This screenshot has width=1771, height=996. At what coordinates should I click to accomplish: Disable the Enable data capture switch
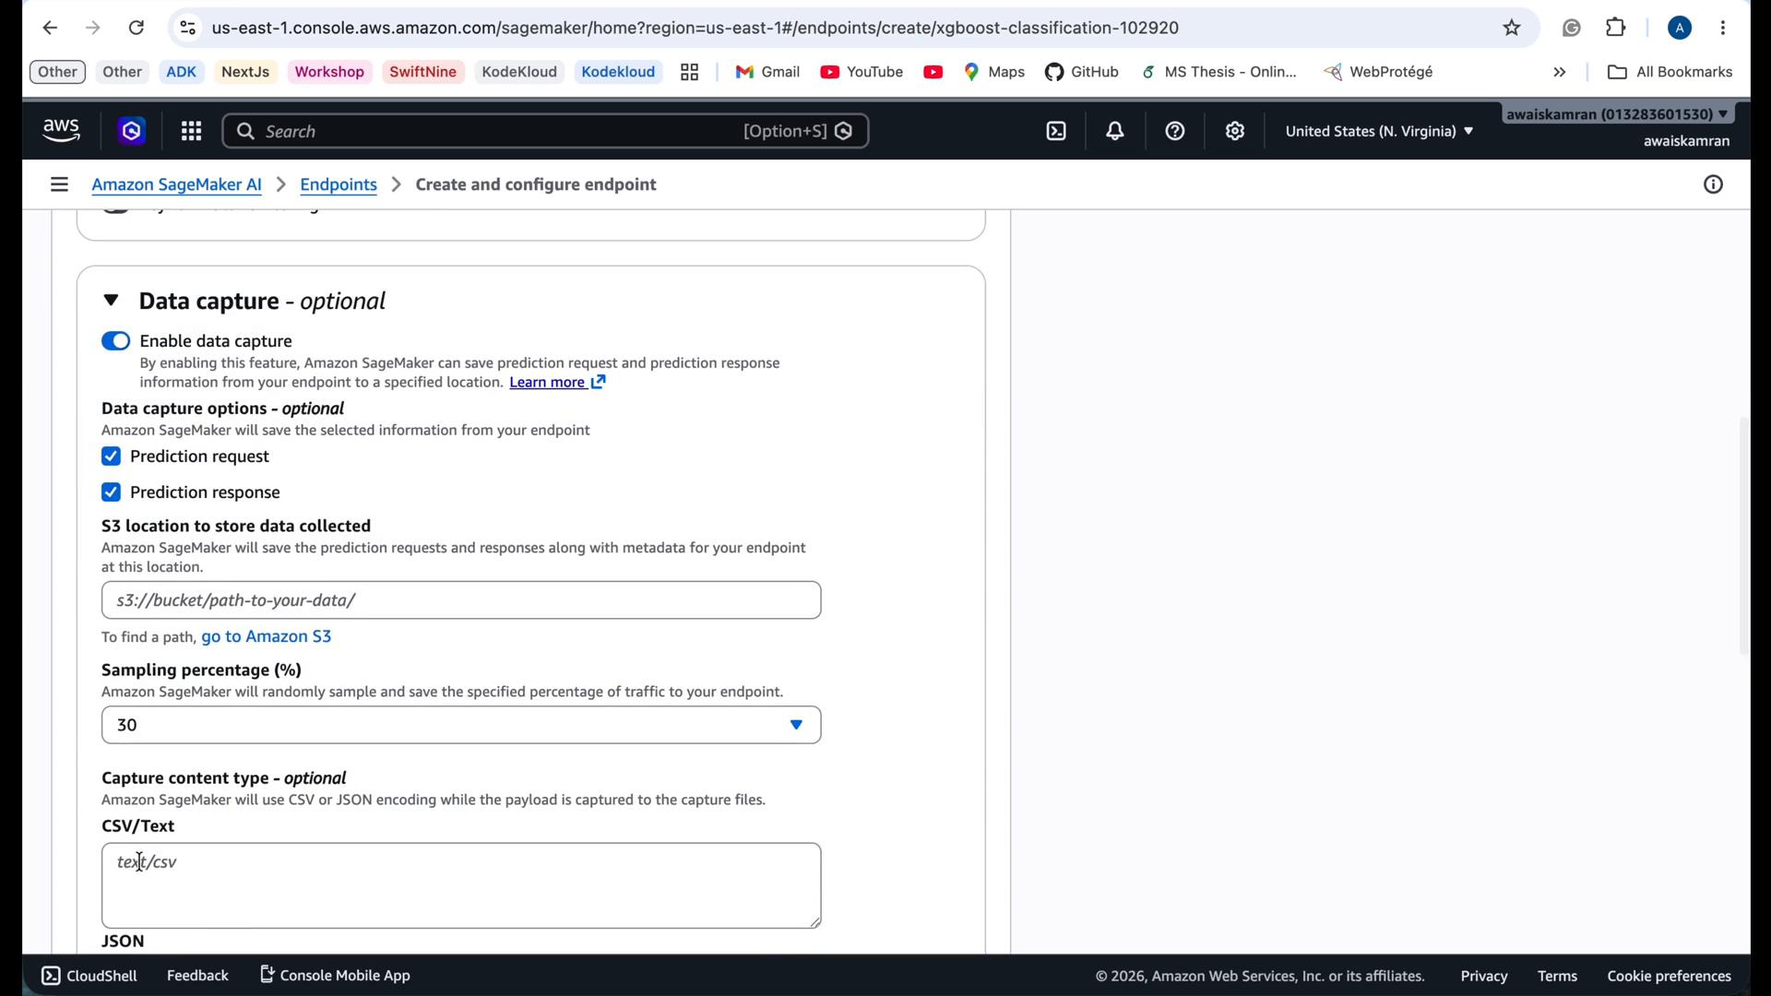(115, 341)
